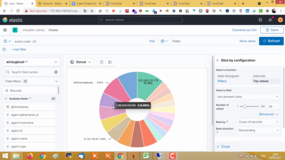Click the Close link in the configuration panel
This screenshot has height=160, width=285.
[224, 146]
